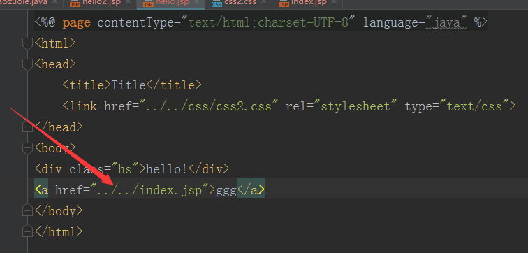Collapse the <head> block fold marker
The image size is (528, 253).
coord(27,65)
